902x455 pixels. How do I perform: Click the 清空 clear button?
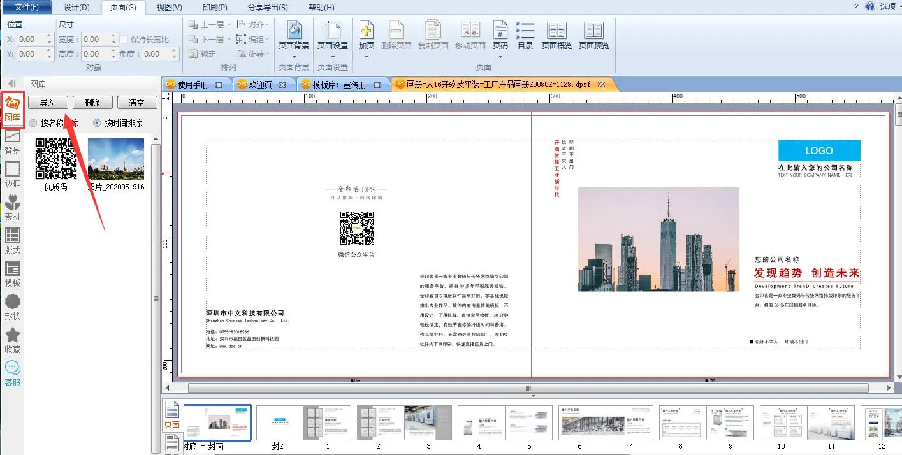[x=136, y=103]
